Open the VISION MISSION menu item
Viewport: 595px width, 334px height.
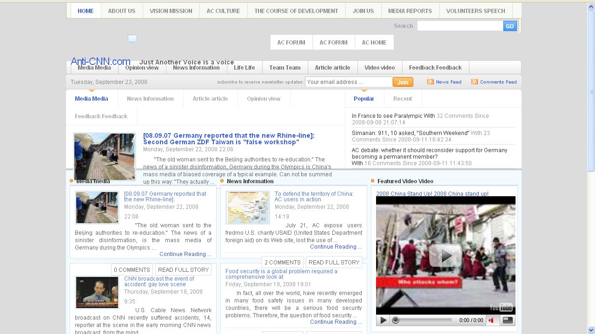click(171, 11)
